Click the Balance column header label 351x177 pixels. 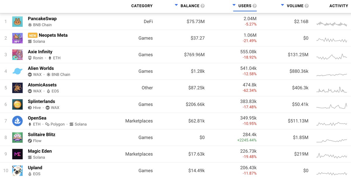(190, 6)
